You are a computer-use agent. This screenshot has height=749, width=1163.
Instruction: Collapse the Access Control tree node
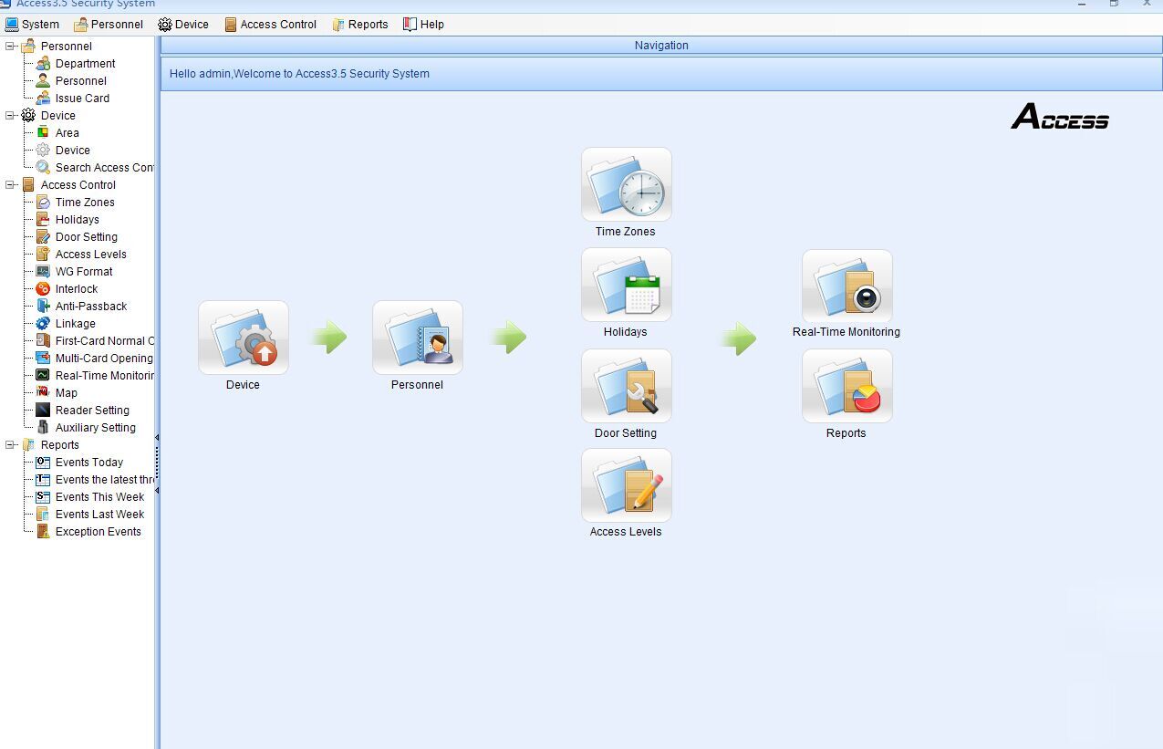[11, 184]
